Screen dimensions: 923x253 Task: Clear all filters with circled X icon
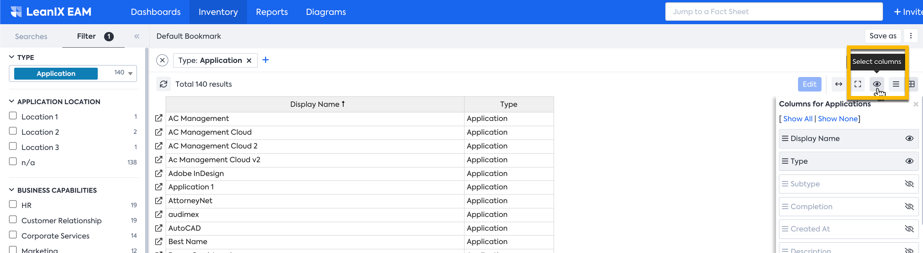click(162, 60)
